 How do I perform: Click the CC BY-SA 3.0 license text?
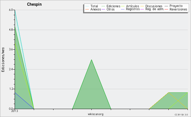(x=181, y=114)
